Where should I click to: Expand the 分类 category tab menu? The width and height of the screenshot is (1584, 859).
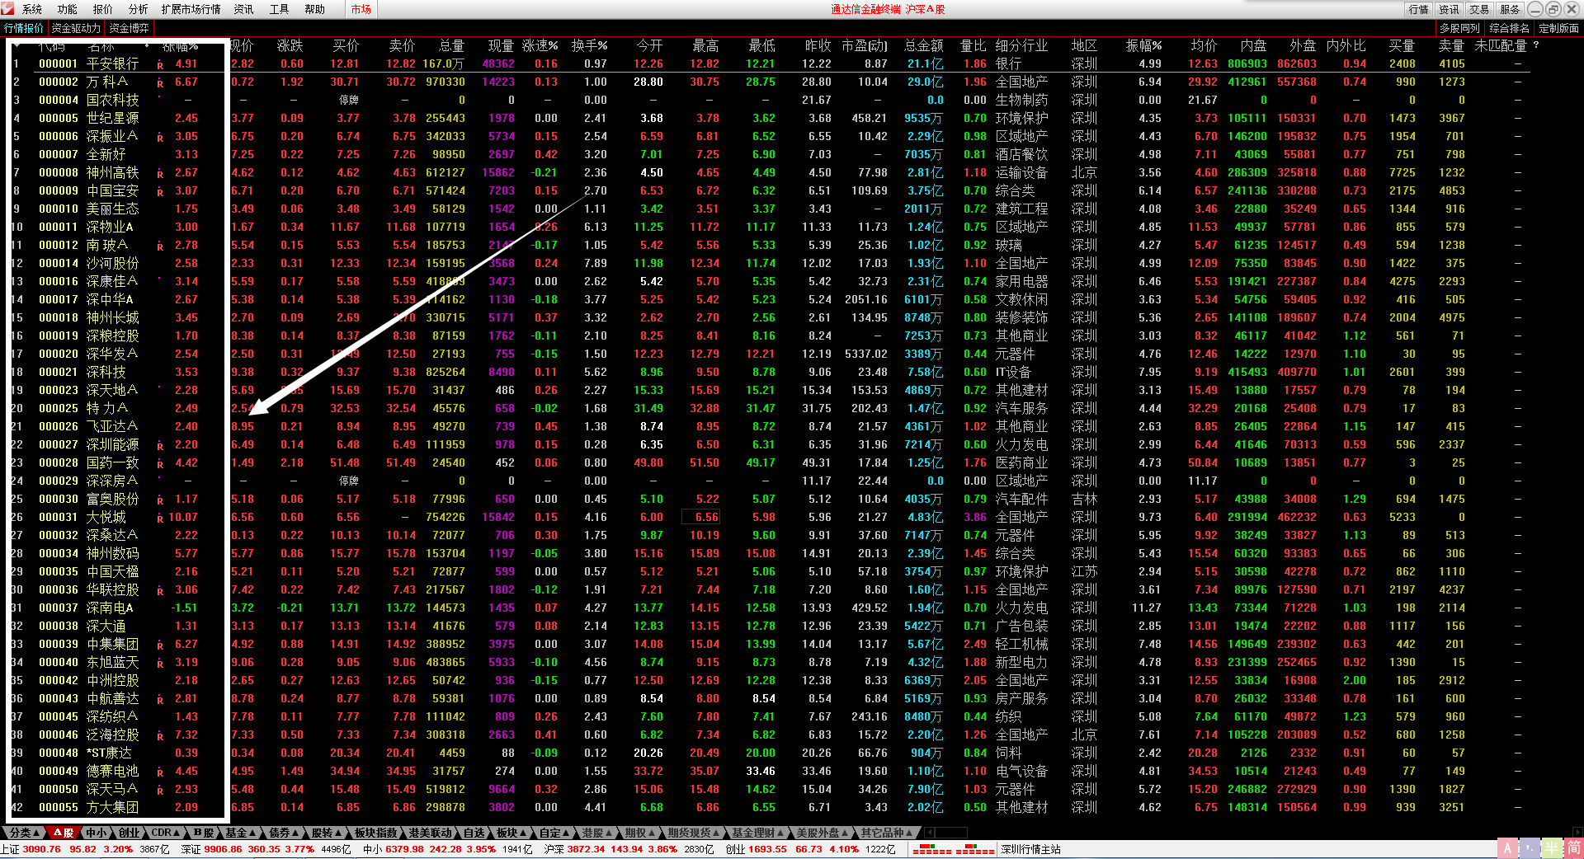point(25,833)
